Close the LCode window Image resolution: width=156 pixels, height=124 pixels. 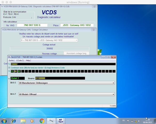point(113,57)
